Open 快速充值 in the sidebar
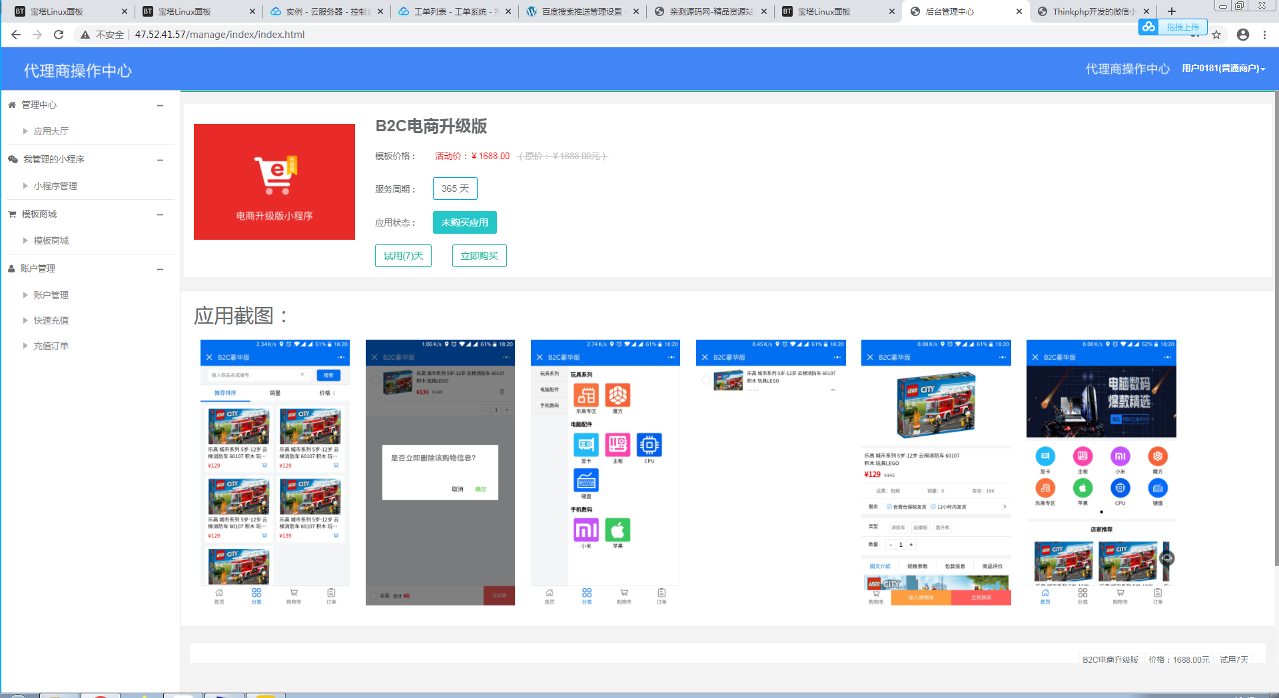This screenshot has width=1279, height=698. pyautogui.click(x=51, y=320)
